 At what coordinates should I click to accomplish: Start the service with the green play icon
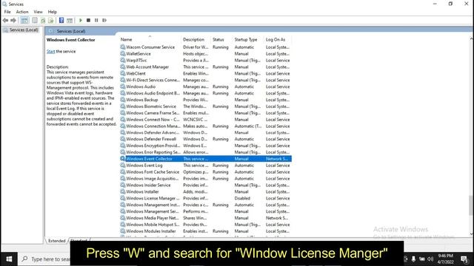coord(81,20)
